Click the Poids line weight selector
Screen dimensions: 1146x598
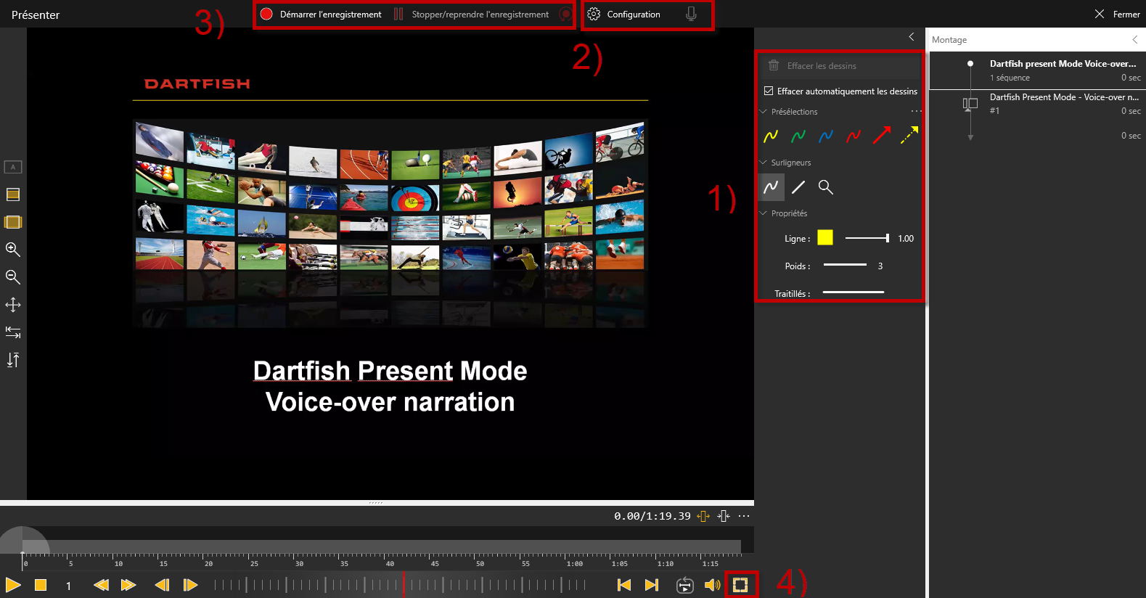click(846, 266)
